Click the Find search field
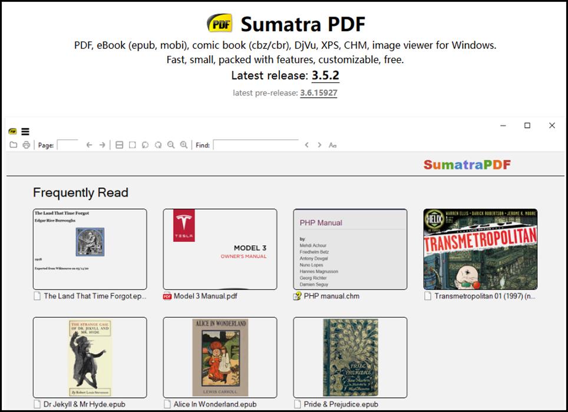568x412 pixels. click(256, 145)
